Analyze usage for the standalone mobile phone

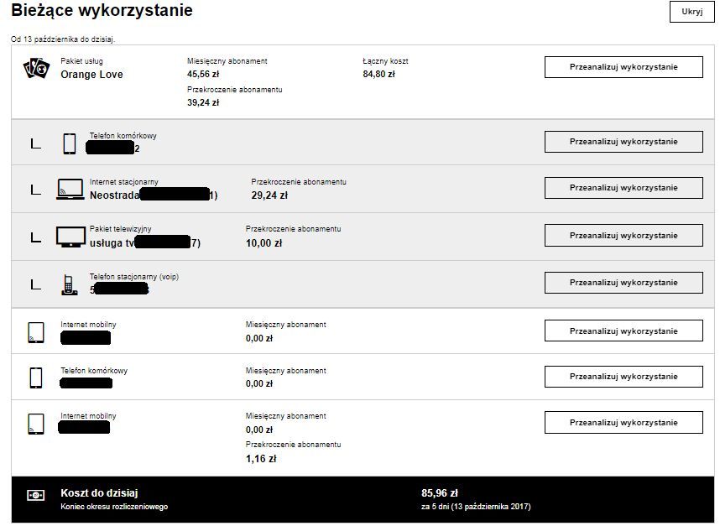point(623,377)
